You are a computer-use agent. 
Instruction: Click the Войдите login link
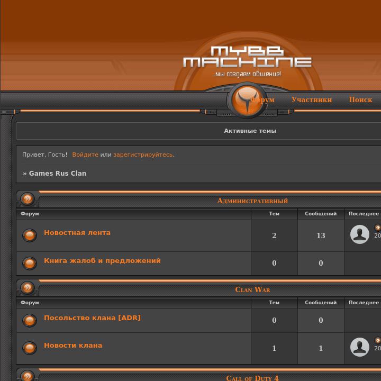[85, 155]
